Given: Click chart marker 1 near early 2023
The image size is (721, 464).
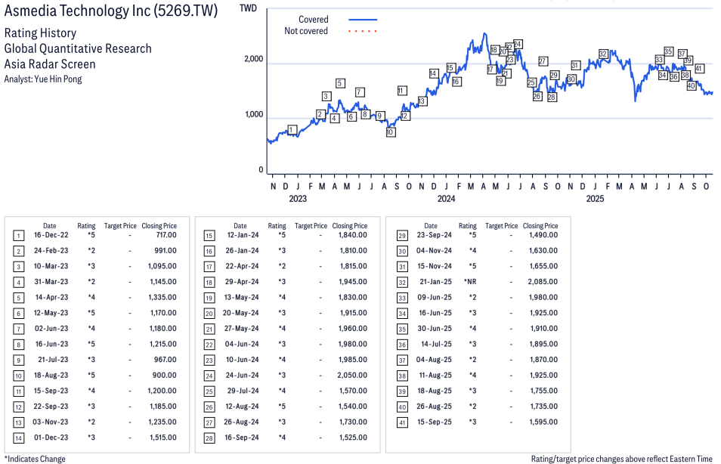Looking at the screenshot, I should pos(292,130).
